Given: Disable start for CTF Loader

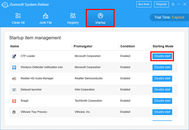Looking at the screenshot, I should click(x=162, y=56).
